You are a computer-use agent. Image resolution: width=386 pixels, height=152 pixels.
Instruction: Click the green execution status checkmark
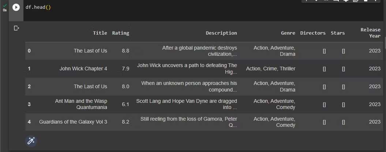point(5,5)
